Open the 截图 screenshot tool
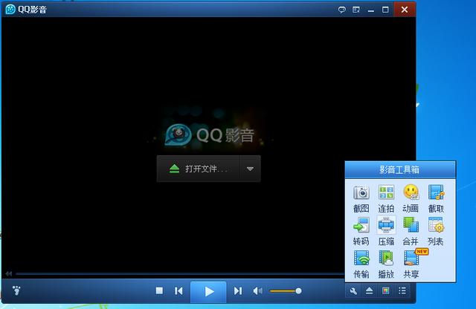476x309 pixels. coord(361,198)
